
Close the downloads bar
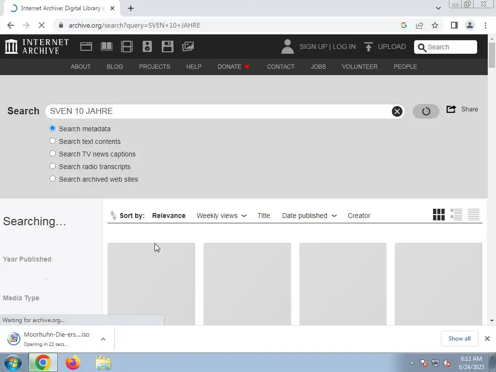click(x=487, y=339)
